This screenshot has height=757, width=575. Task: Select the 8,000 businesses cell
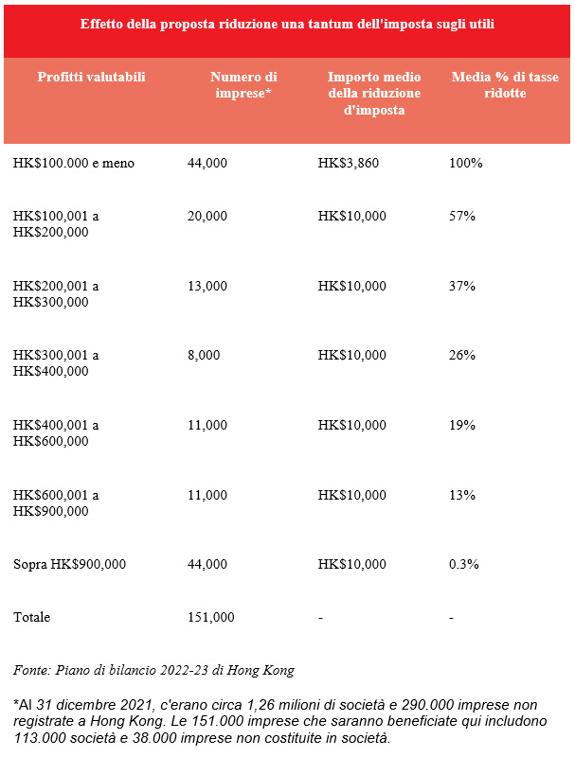204,356
